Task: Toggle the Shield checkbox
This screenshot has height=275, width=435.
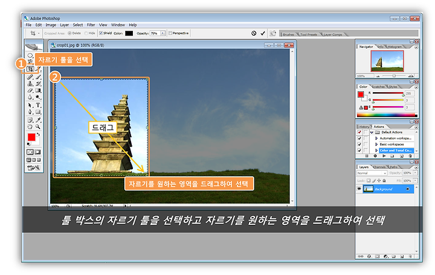Action: [101, 33]
